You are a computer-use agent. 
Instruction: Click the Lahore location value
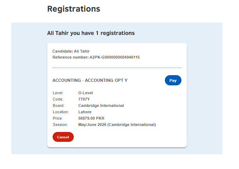(x=85, y=112)
